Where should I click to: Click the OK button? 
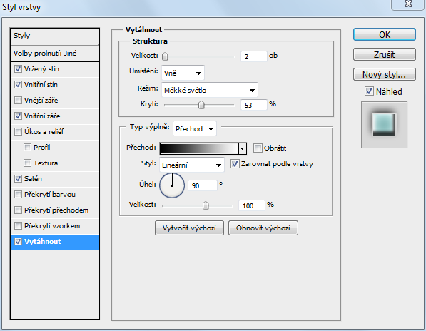tap(385, 35)
